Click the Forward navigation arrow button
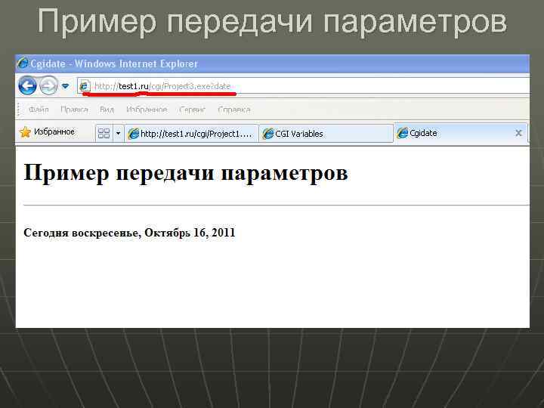Screen dimensions: 544x408 tap(48, 85)
